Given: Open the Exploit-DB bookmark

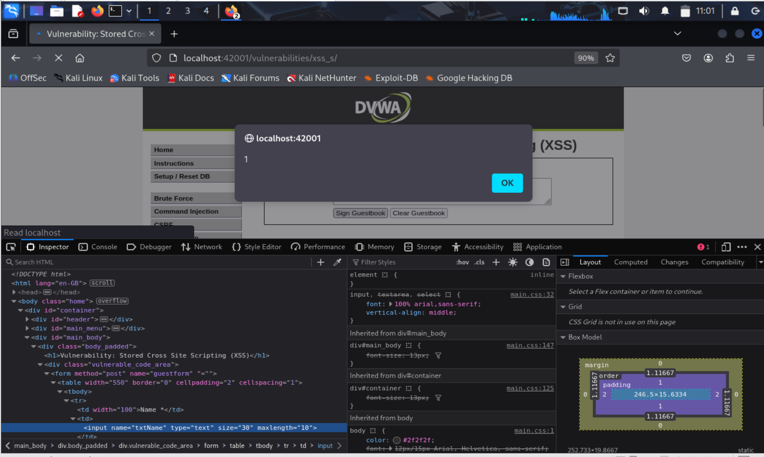Looking at the screenshot, I should (391, 78).
